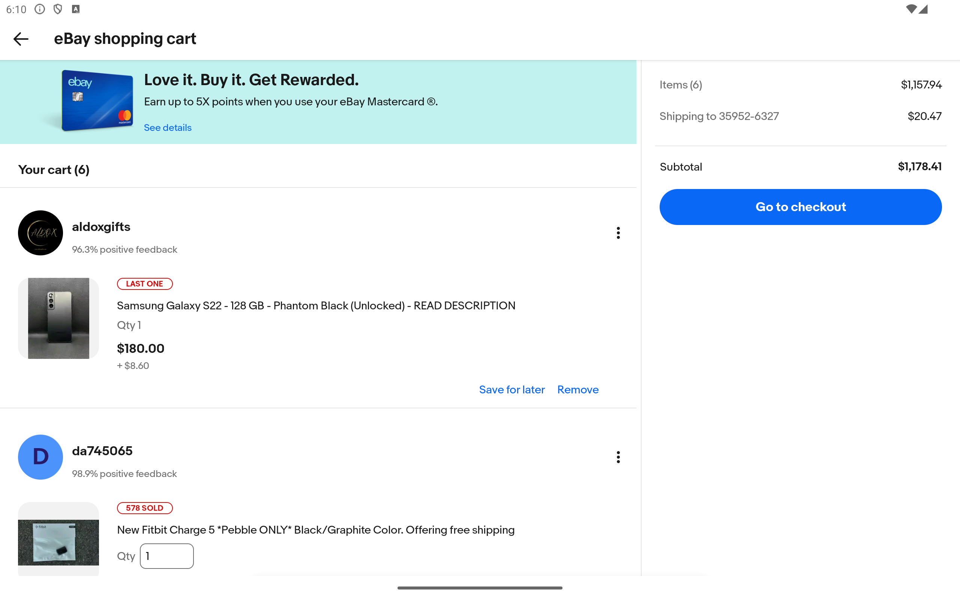Tap the Android home gesture bar
The height and width of the screenshot is (600, 960).
480,588
